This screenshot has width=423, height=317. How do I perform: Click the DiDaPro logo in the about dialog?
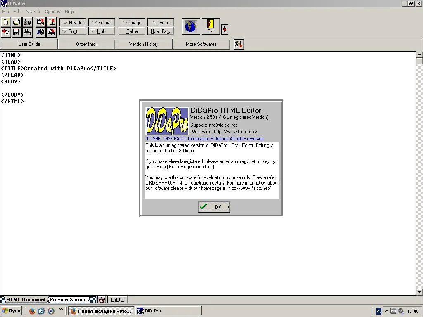(167, 121)
